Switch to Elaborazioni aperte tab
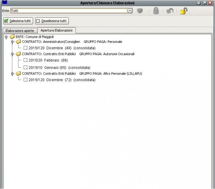Viewport: 215px width, 189px height. [x=20, y=31]
